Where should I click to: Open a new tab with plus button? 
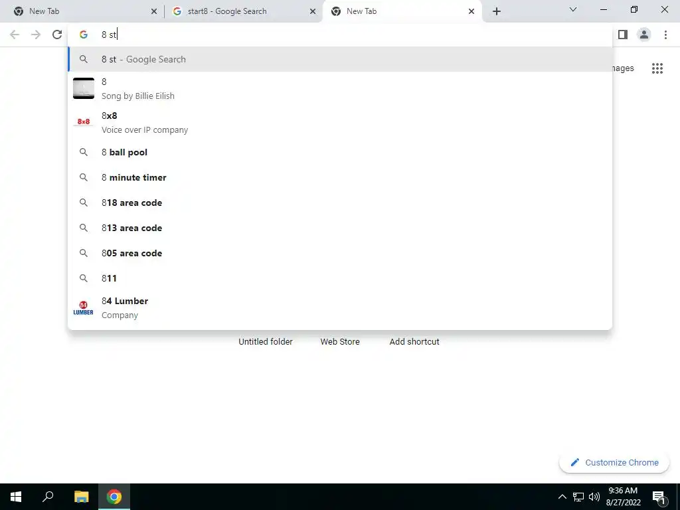coord(497,11)
